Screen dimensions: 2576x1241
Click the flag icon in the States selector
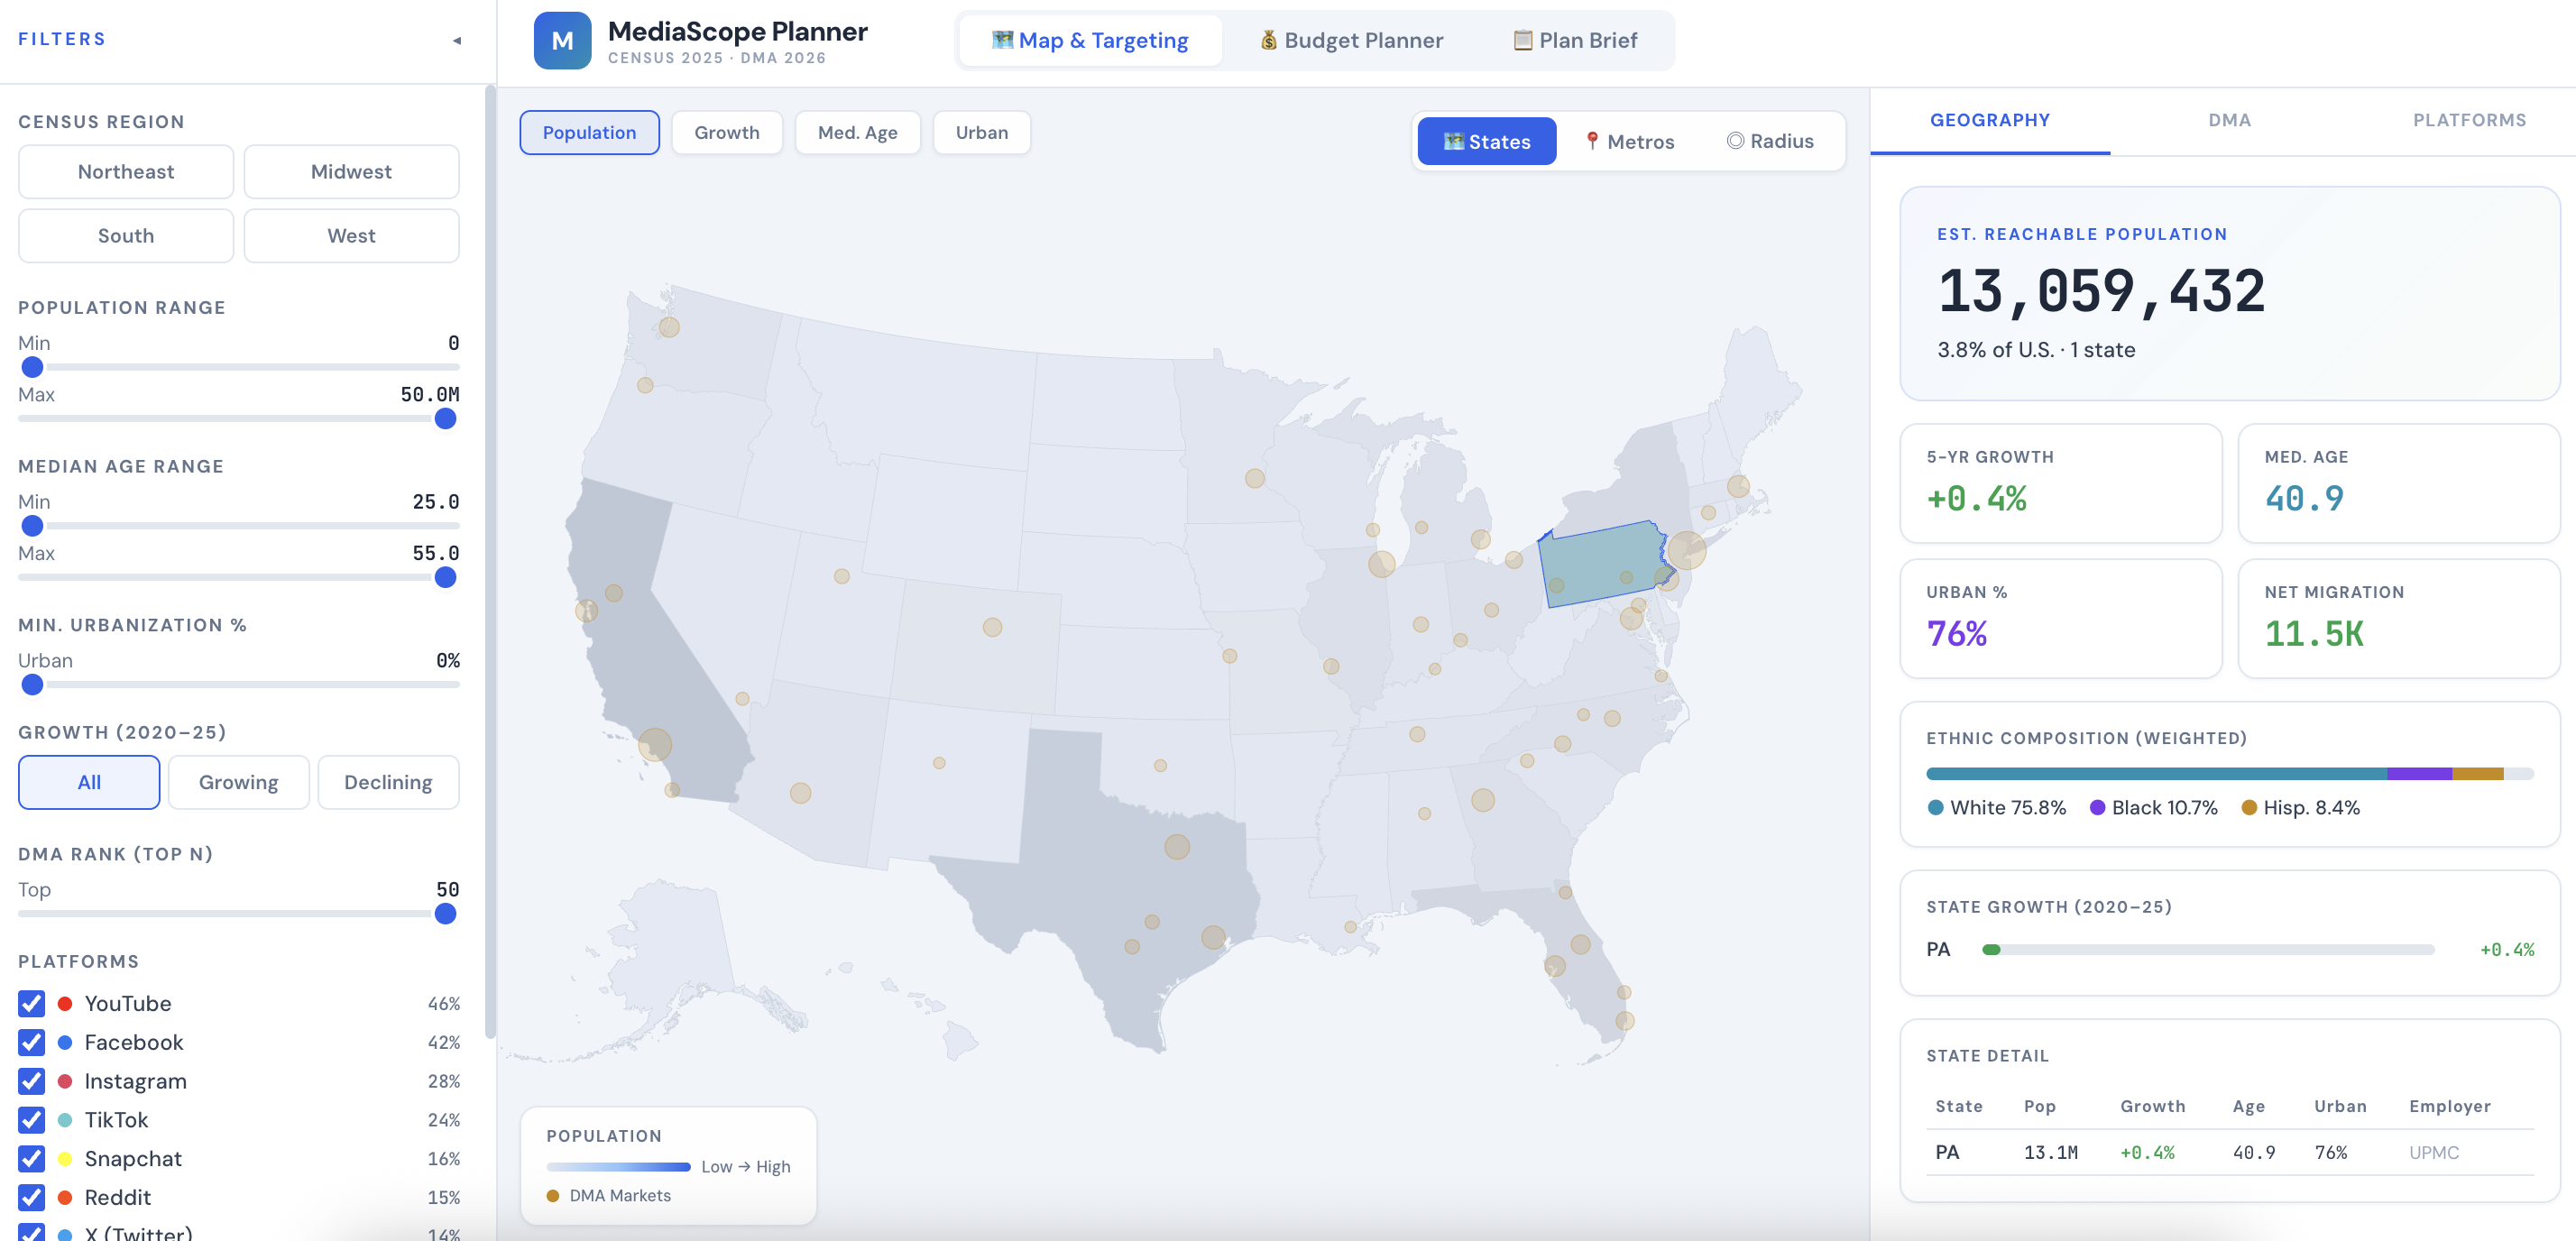coord(1453,141)
